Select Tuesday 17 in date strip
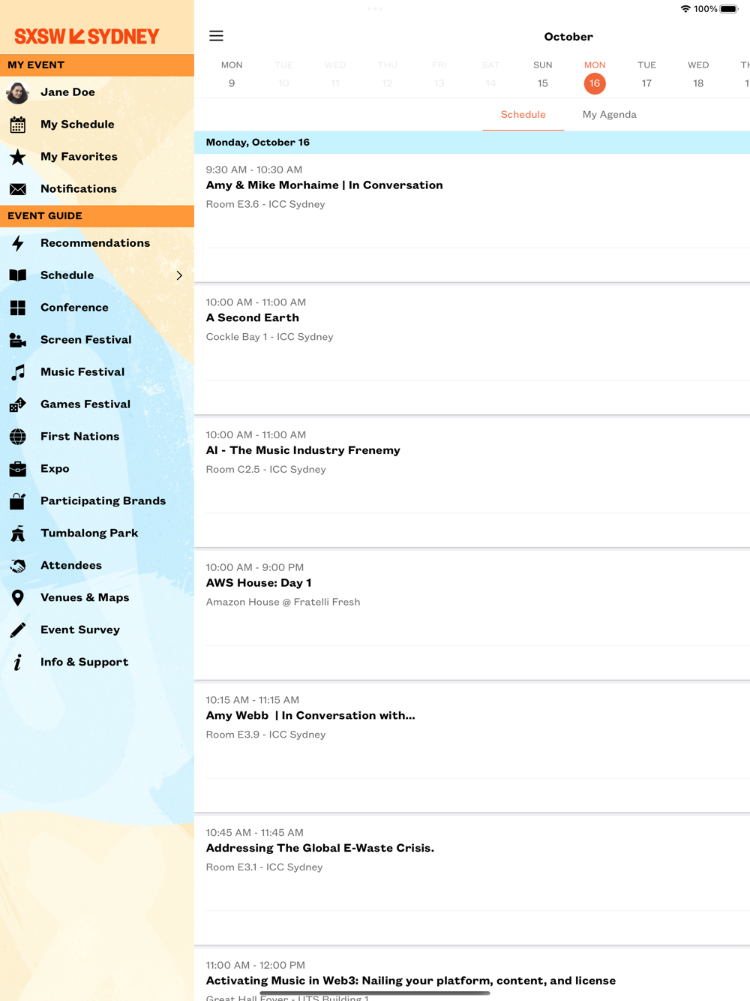750x1001 pixels. click(x=646, y=74)
